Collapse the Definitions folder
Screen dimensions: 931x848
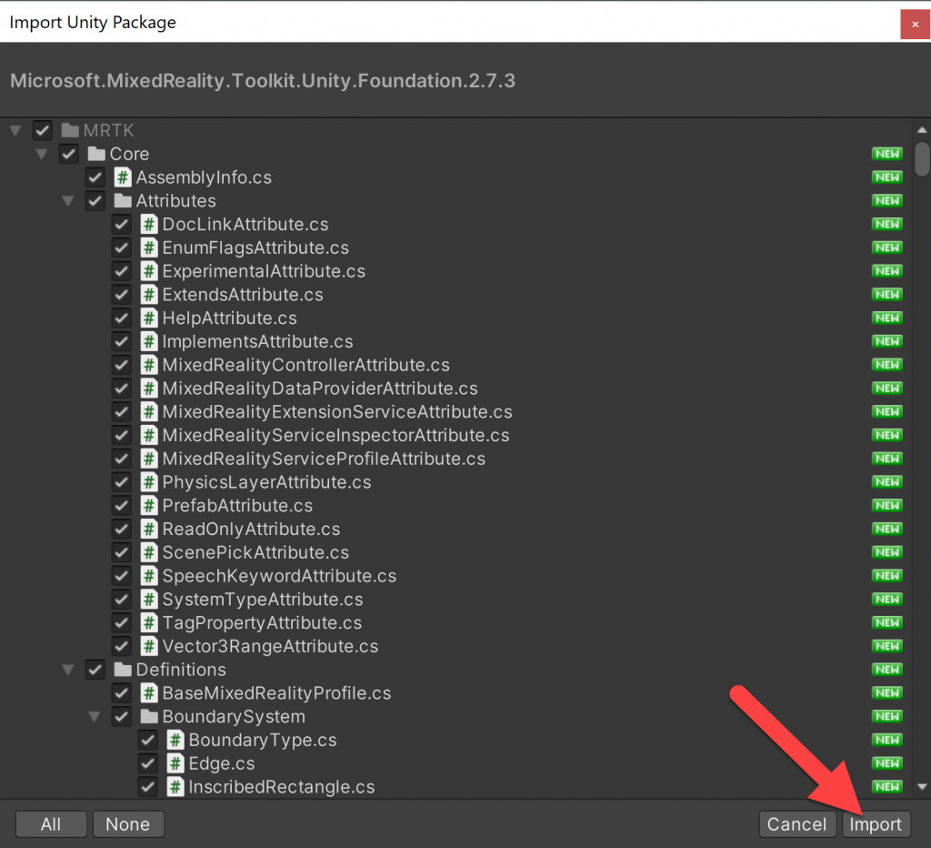click(x=68, y=670)
